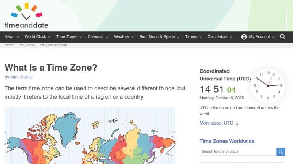Click the analog UTC clock
This screenshot has height=164, width=293.
(268, 86)
